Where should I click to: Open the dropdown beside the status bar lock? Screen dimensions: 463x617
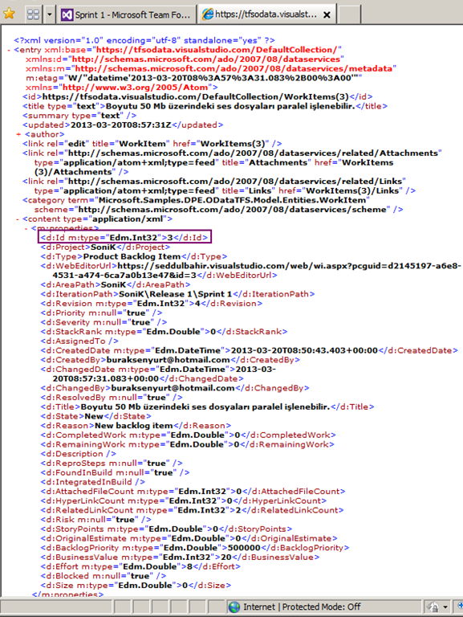pos(445,607)
